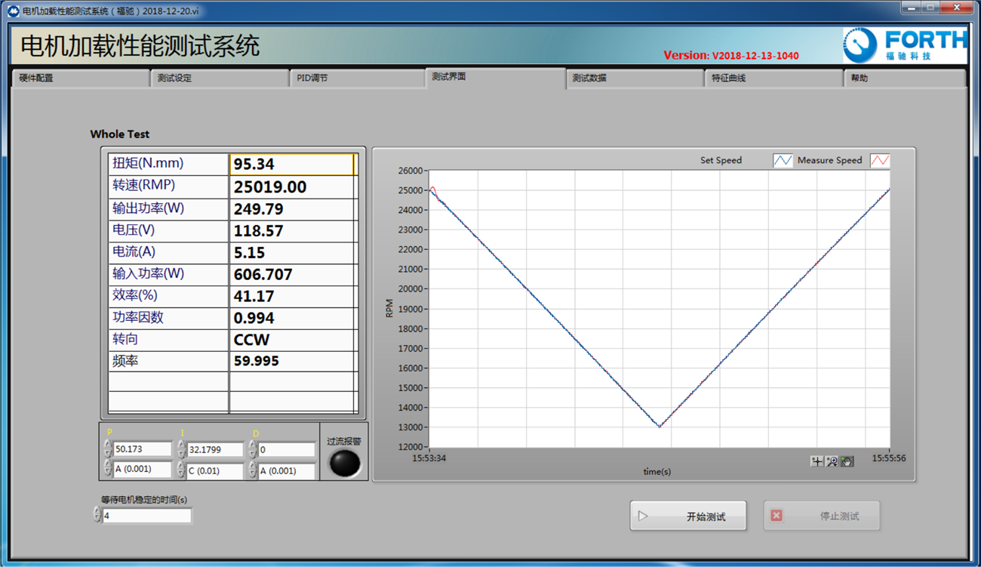
Task: Click the 等待电机稳定的时间 input field
Action: (x=146, y=516)
